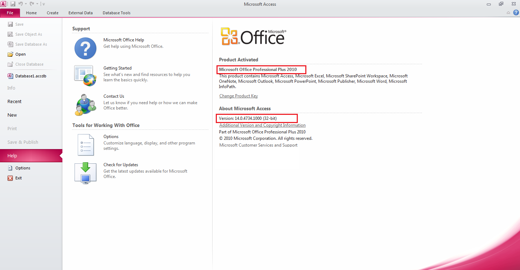The width and height of the screenshot is (520, 270).
Task: Click the Getting Started globe icon
Action: (x=85, y=76)
